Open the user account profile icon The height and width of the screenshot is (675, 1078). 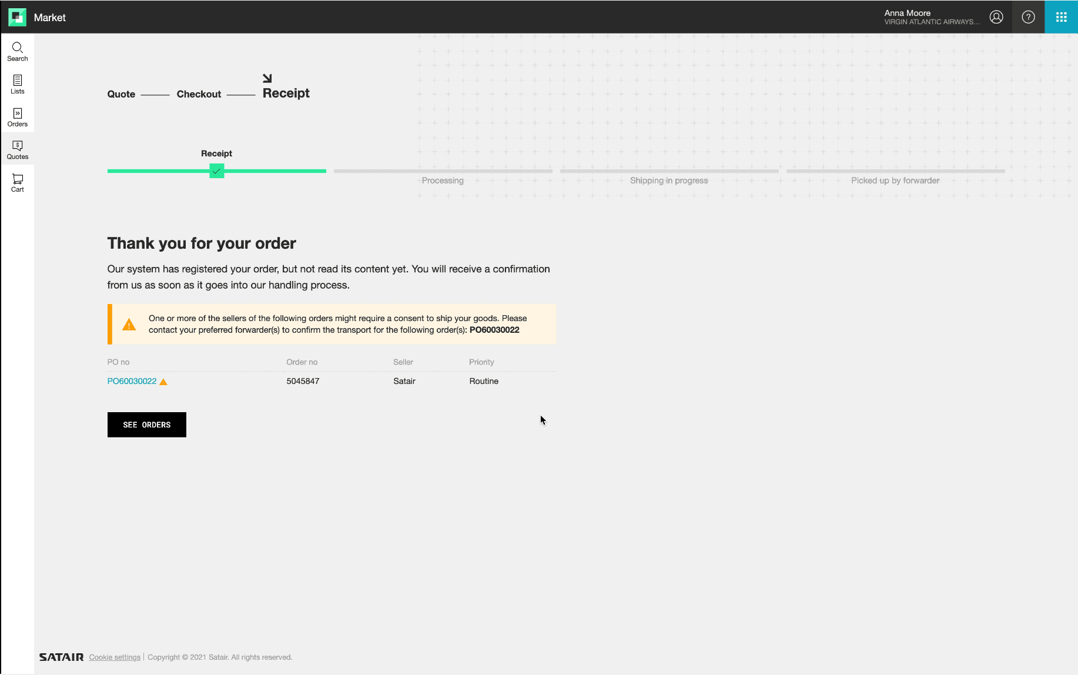pyautogui.click(x=996, y=17)
